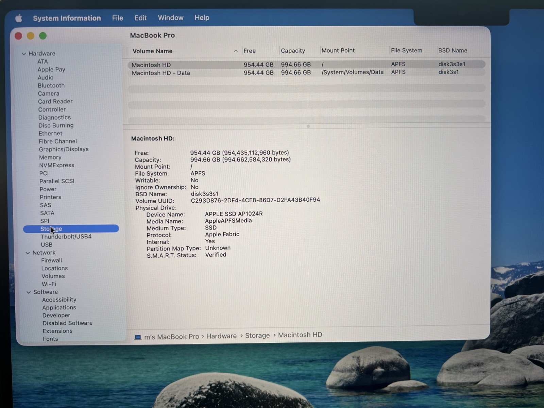Select Fibre Channel in the sidebar
This screenshot has width=544, height=408.
57,141
